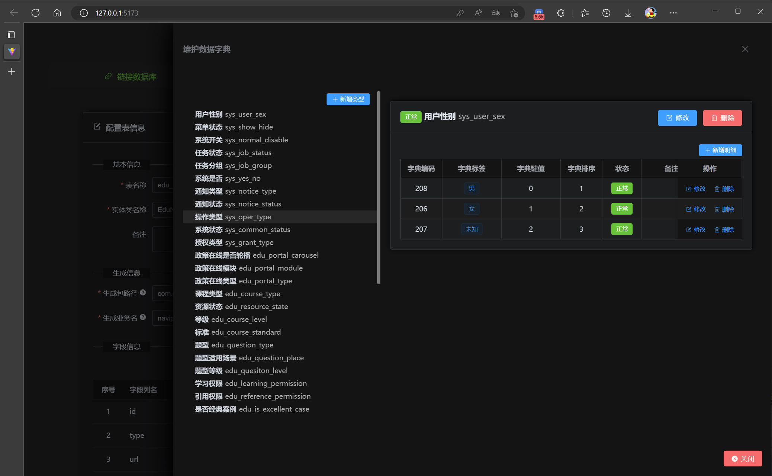Select 用户性别 sys_user_sex dictionary type
The image size is (772, 476).
click(230, 114)
